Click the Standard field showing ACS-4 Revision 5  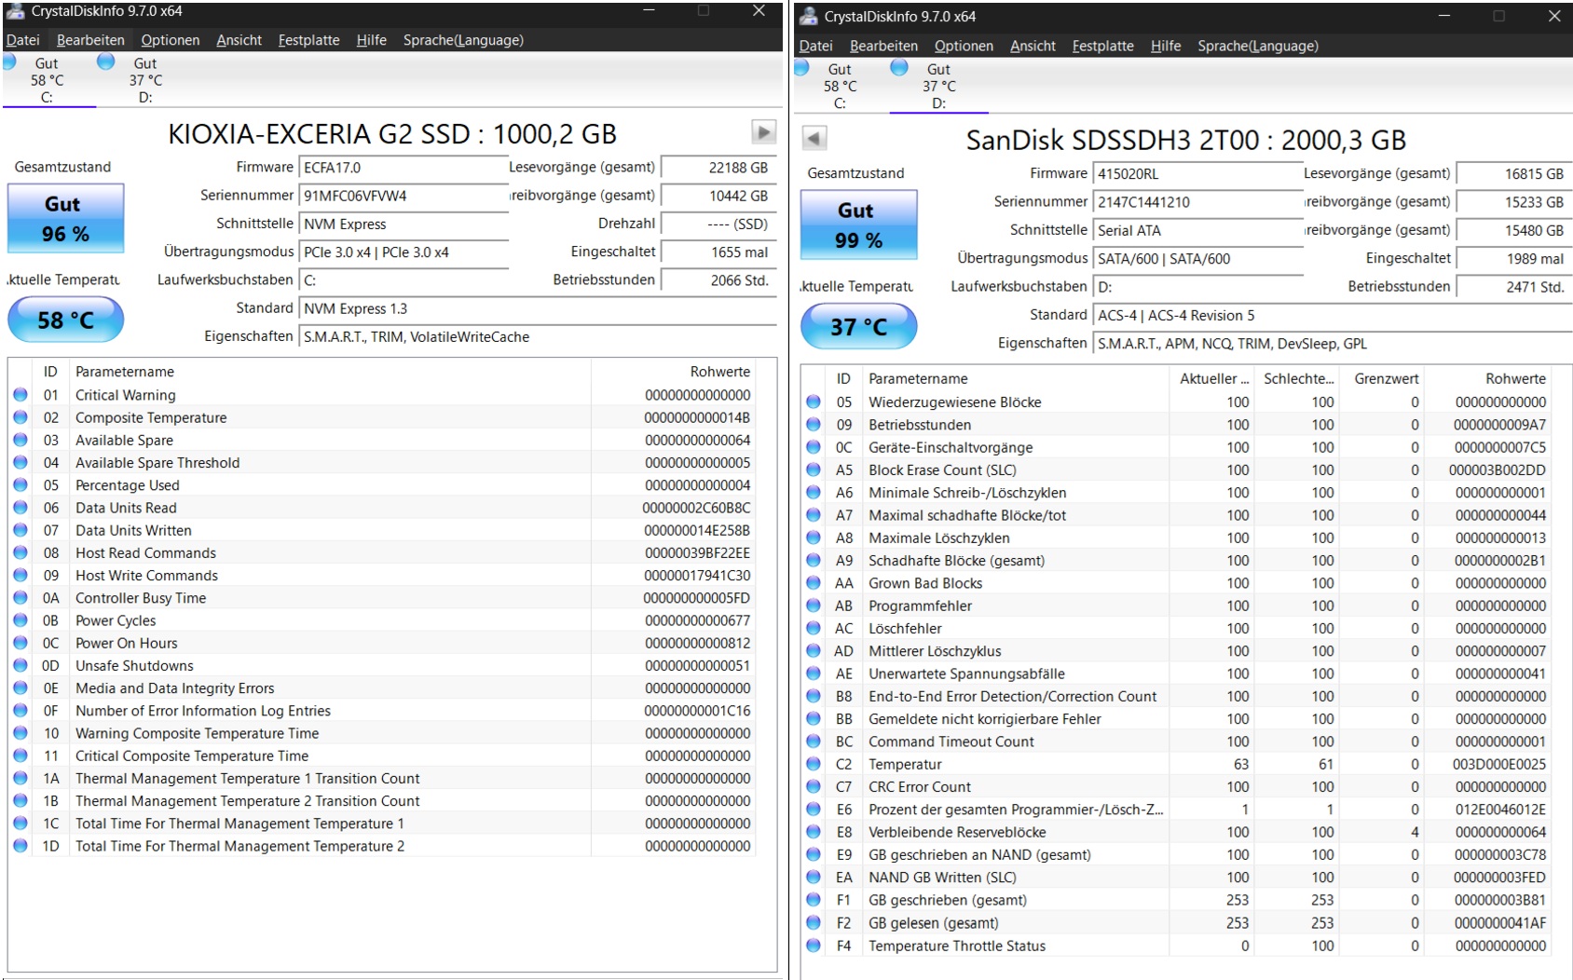(1332, 315)
